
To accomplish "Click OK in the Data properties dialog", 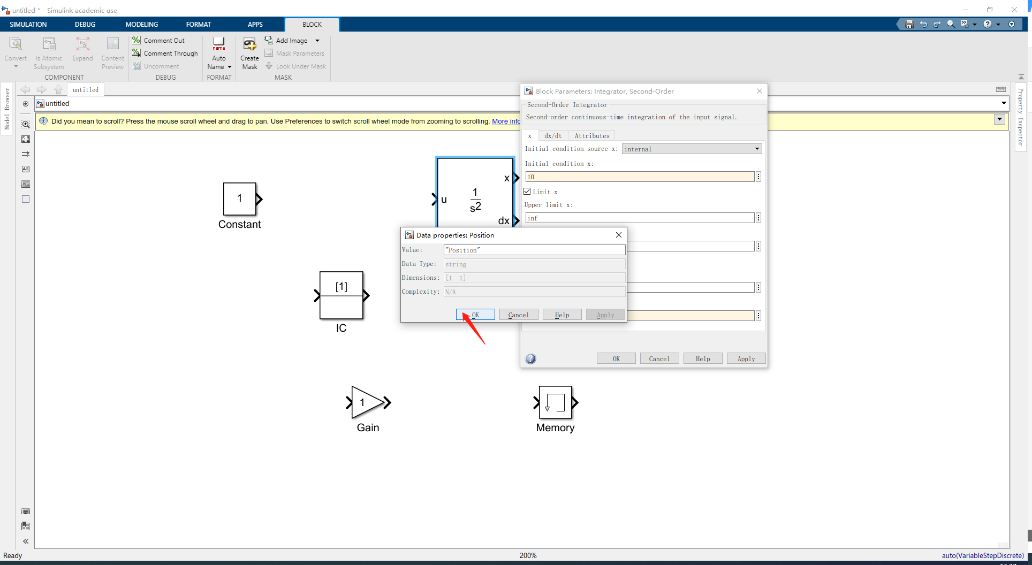I will tap(475, 315).
